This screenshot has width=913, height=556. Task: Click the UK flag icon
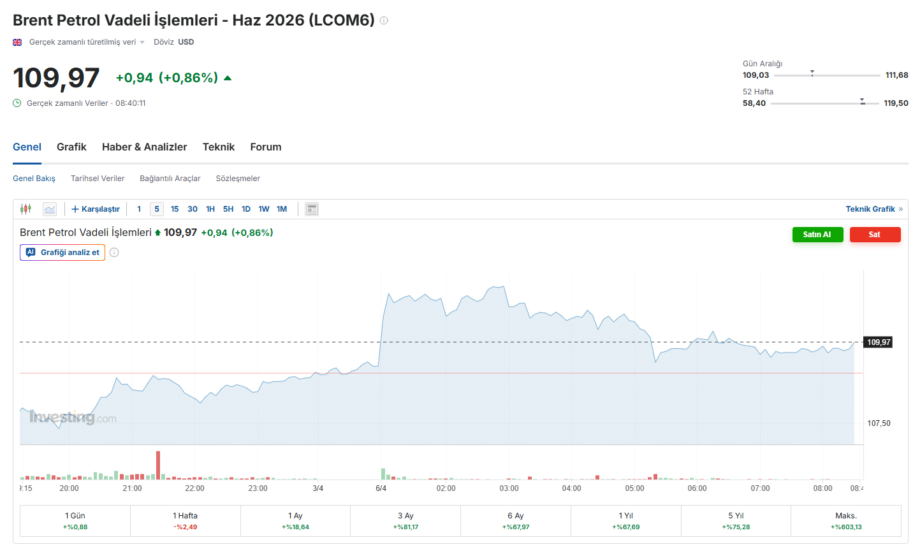tap(17, 42)
